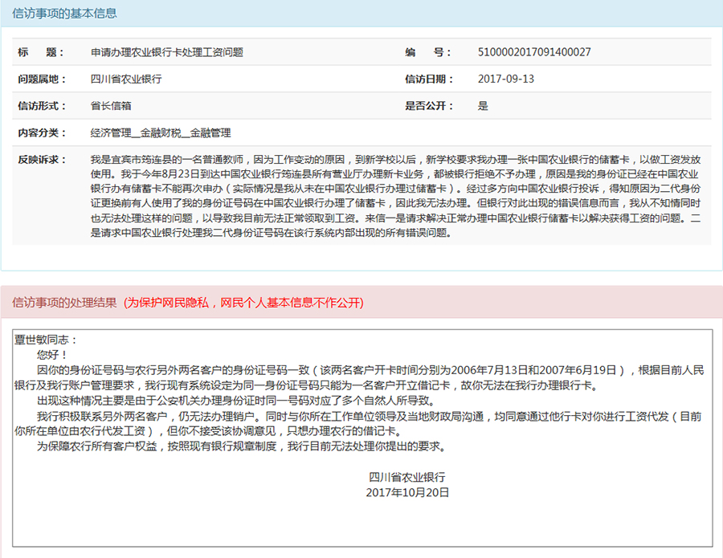Screen dimensions: 723x558
Task: Click the label 是否公开：
Action: pos(429,106)
